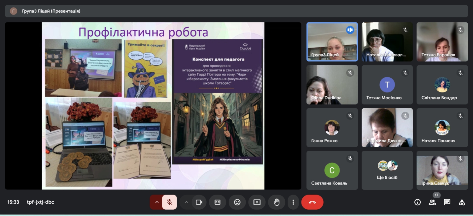Click the Світлана Бондар name label

coord(439,98)
